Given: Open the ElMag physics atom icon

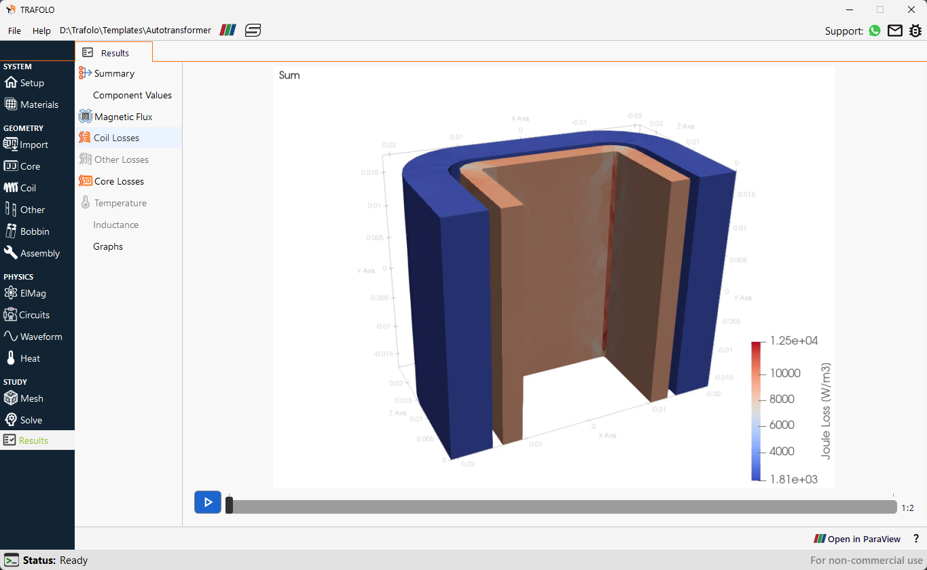Looking at the screenshot, I should coord(10,293).
